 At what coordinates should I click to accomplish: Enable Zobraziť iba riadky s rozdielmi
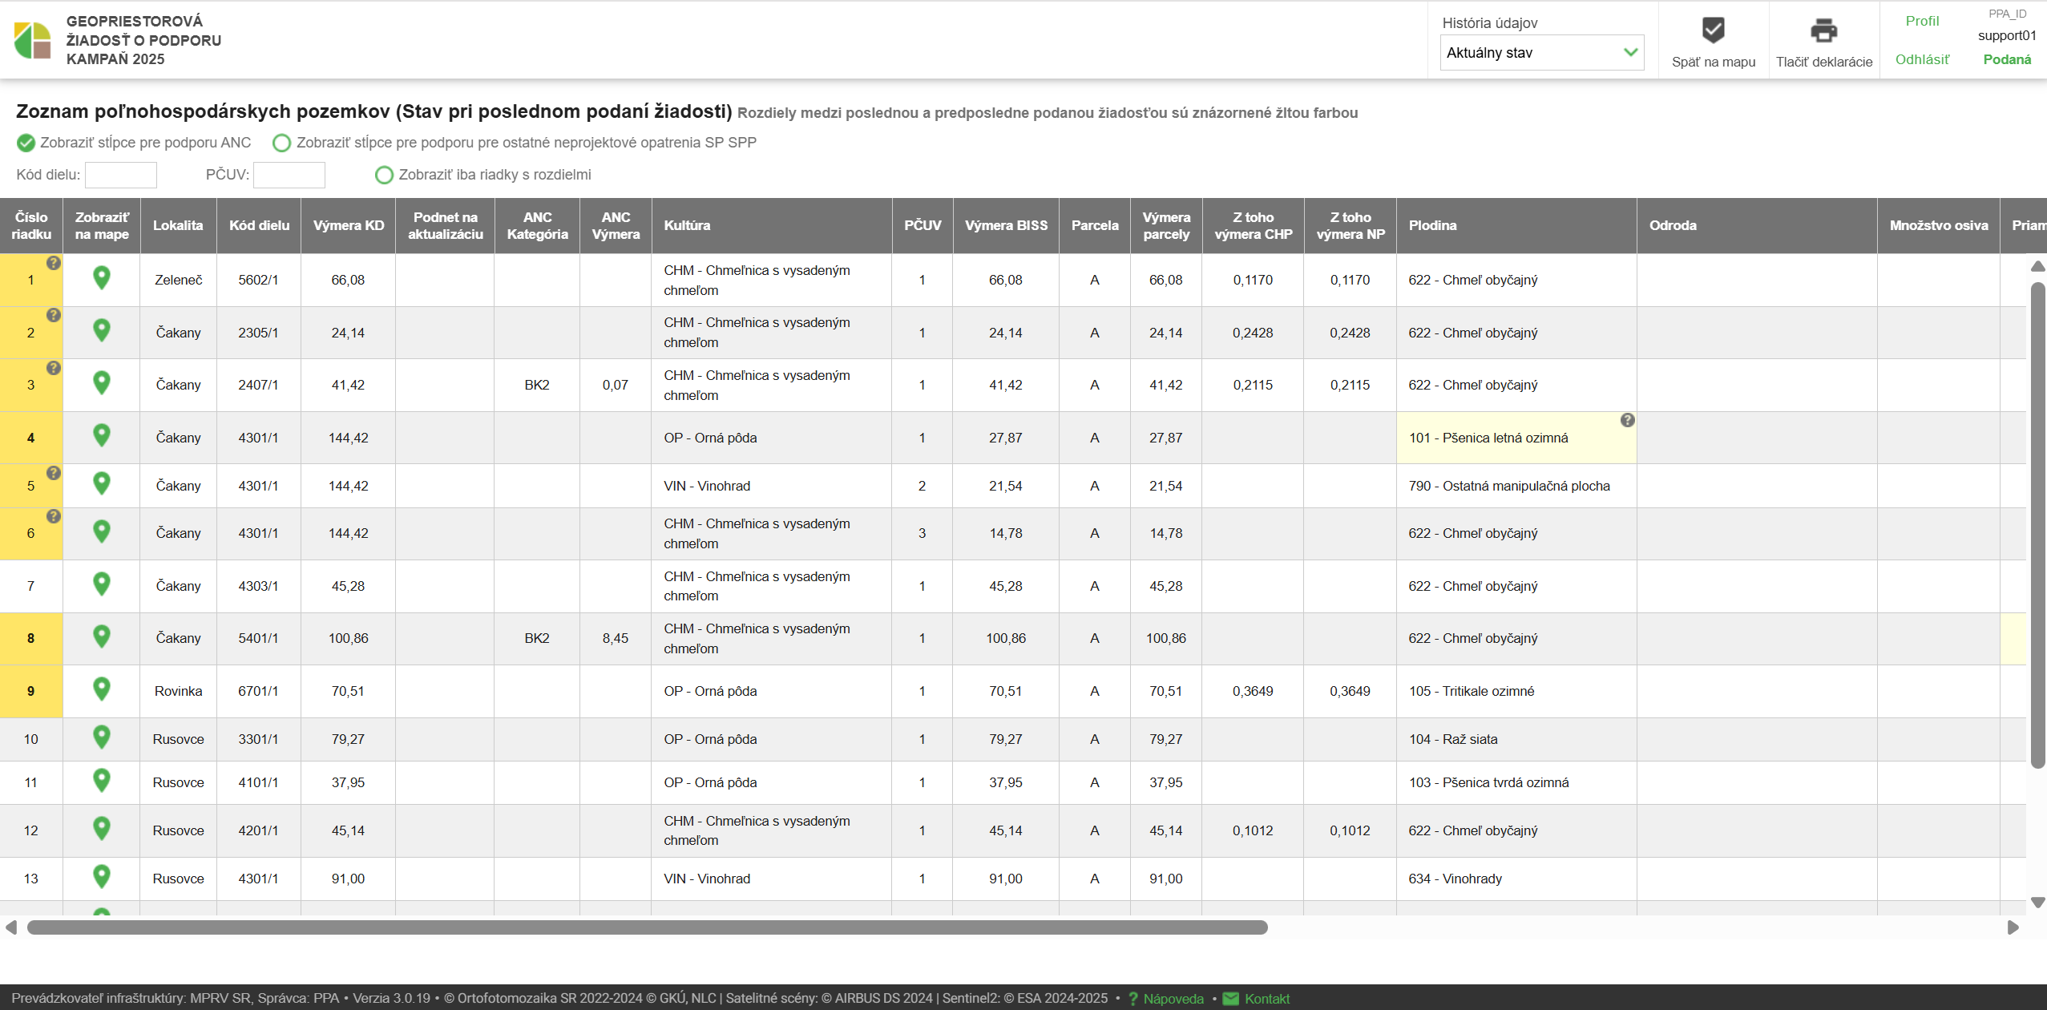coord(384,175)
